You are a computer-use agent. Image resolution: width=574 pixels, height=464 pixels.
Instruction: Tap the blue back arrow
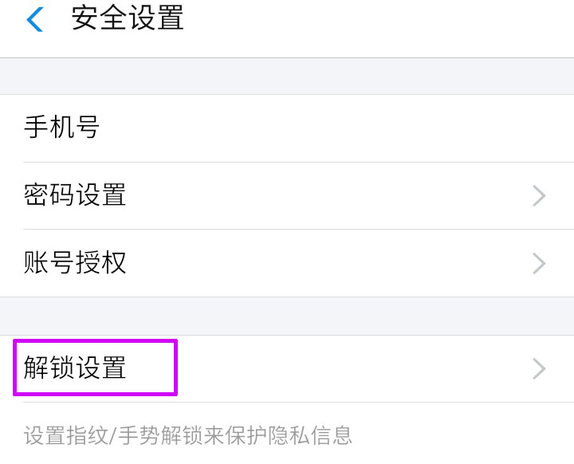34,19
